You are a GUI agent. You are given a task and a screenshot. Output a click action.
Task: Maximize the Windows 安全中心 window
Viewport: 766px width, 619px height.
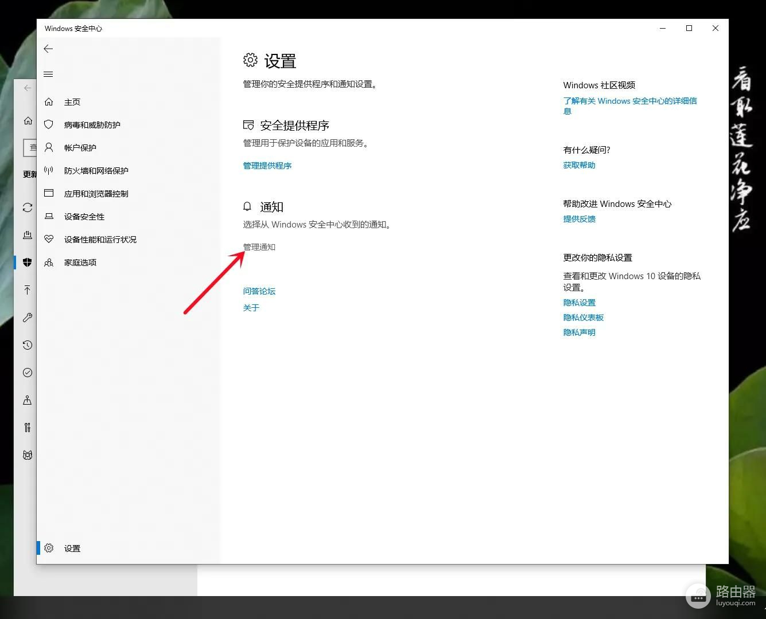[689, 28]
